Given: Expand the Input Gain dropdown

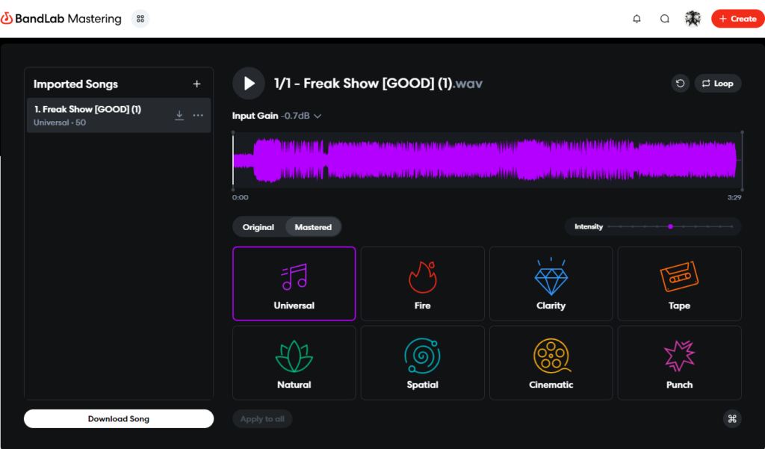Looking at the screenshot, I should click(276, 116).
